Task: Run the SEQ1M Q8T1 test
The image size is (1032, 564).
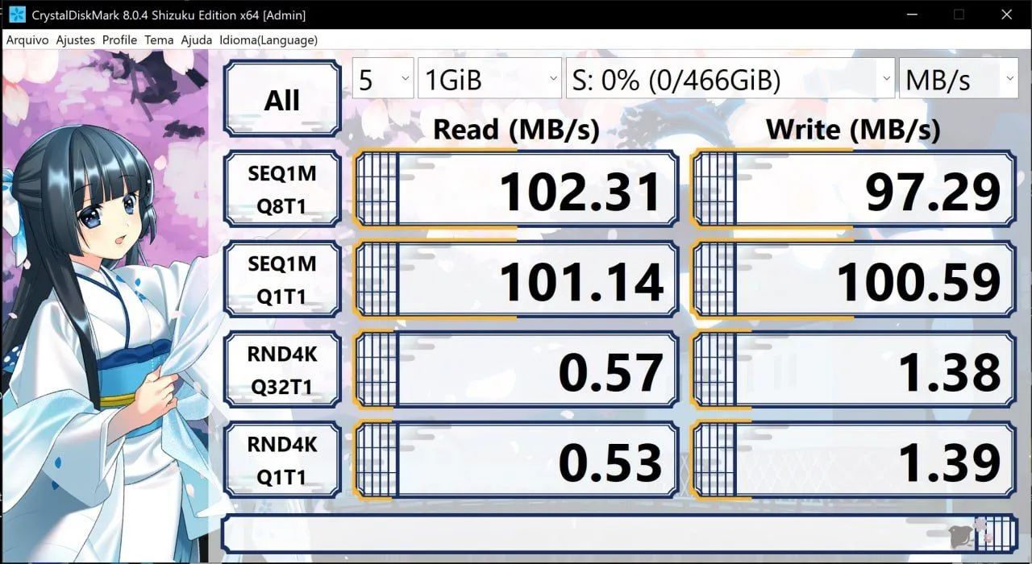Action: 282,189
